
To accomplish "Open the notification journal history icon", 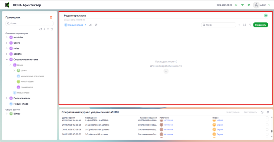I will (x=262, y=112).
